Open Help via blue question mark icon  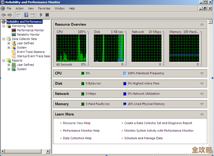[x=26, y=15]
